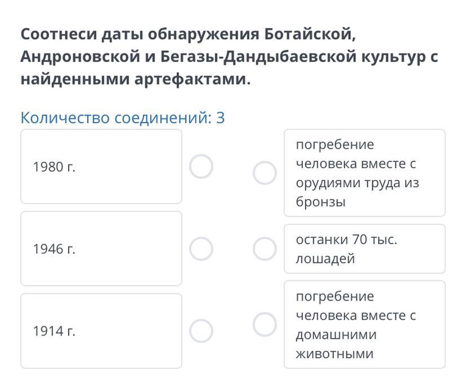Click the circle beside the domestic animals burial answer
Viewport: 466px width, 388px height.
[264, 324]
